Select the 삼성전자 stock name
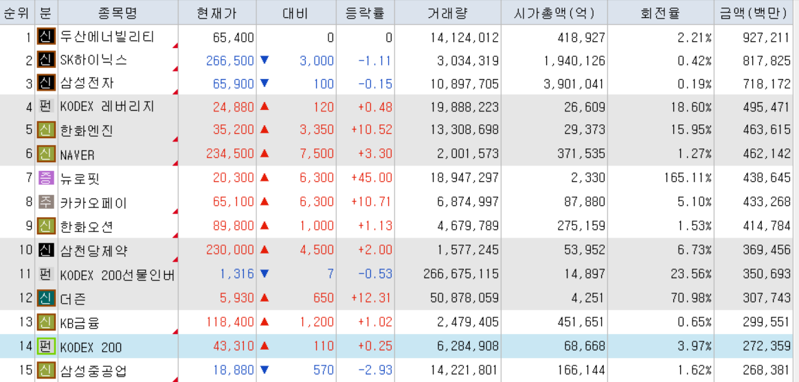 [86, 83]
